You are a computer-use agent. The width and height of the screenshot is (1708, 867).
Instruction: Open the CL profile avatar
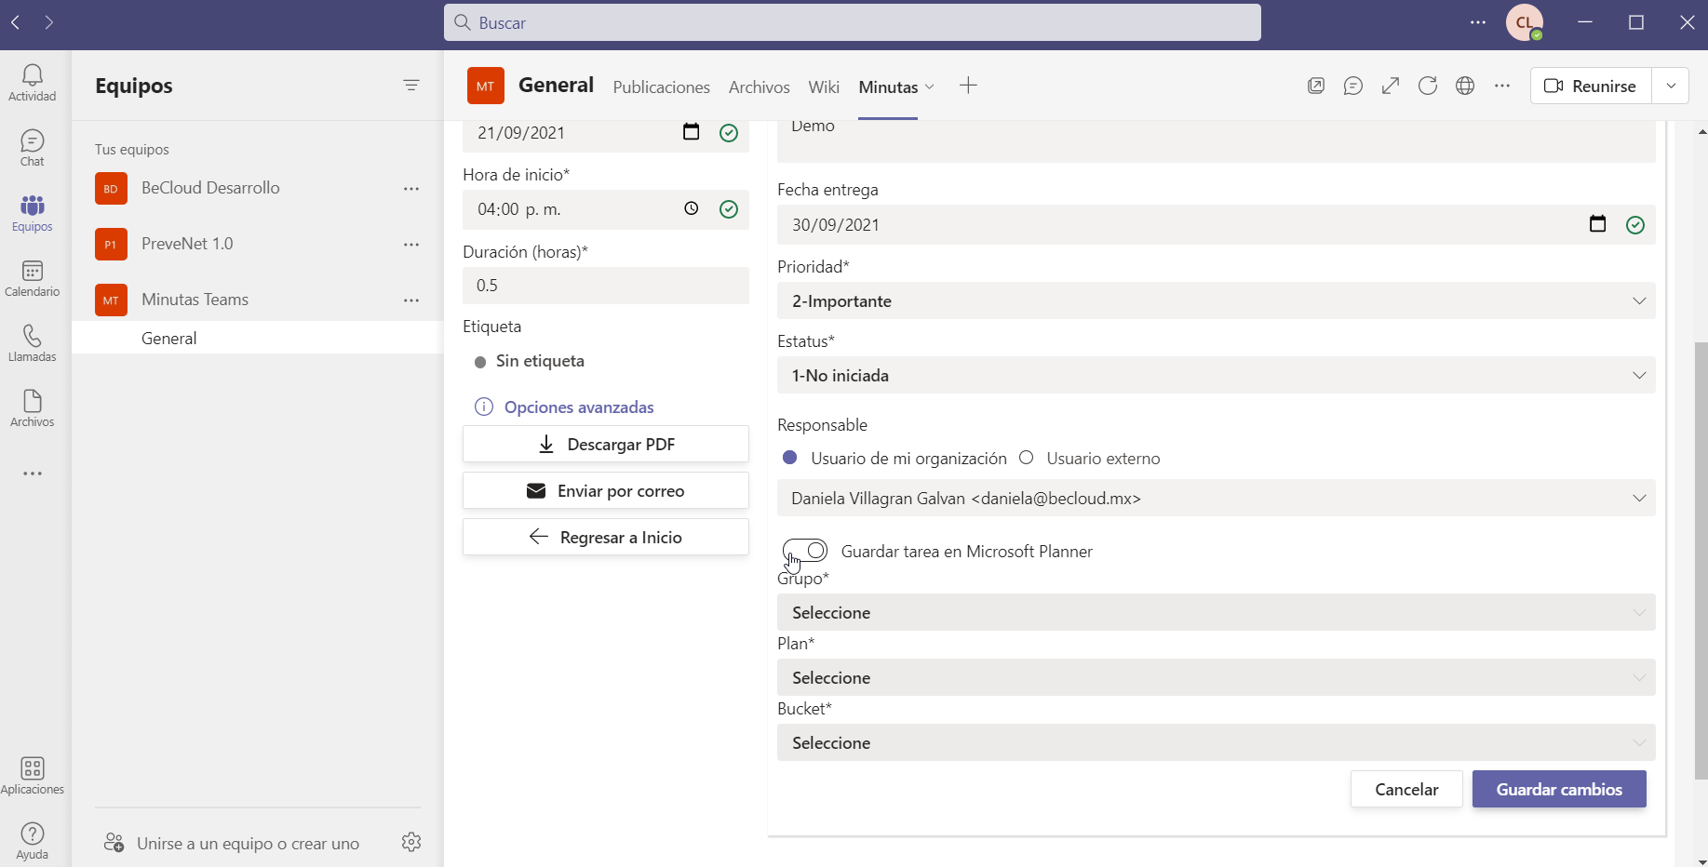click(x=1525, y=22)
